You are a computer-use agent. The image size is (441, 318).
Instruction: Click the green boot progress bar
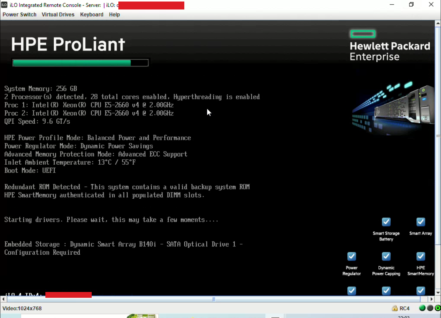(x=80, y=63)
